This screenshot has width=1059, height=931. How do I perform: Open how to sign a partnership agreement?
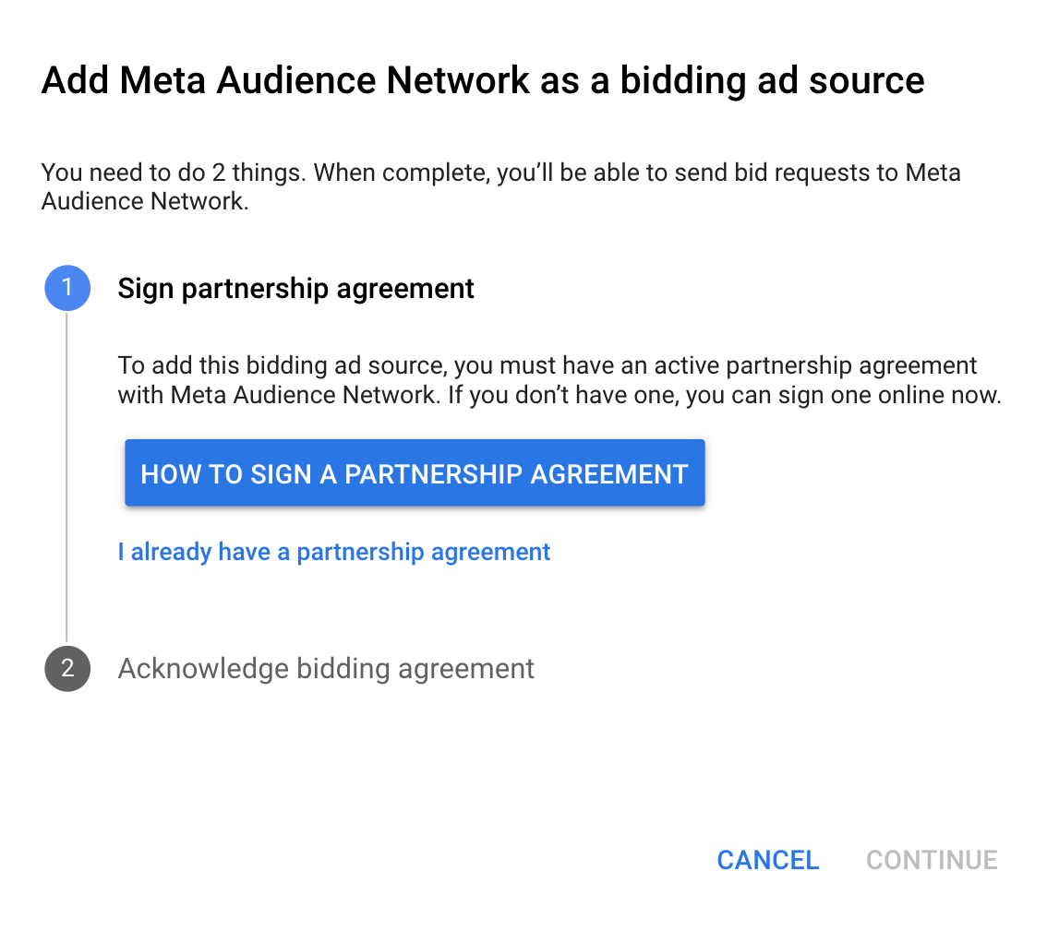pos(415,473)
